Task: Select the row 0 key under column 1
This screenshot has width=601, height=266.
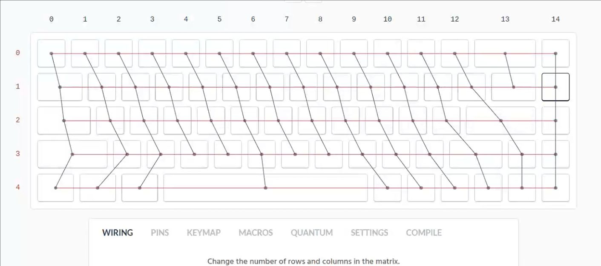Action: tap(85, 53)
